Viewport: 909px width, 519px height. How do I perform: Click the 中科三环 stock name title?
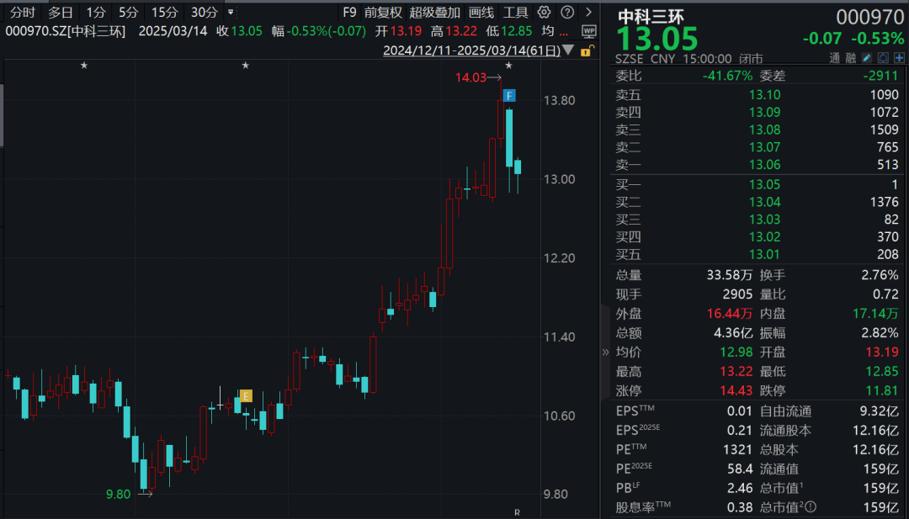coord(651,16)
